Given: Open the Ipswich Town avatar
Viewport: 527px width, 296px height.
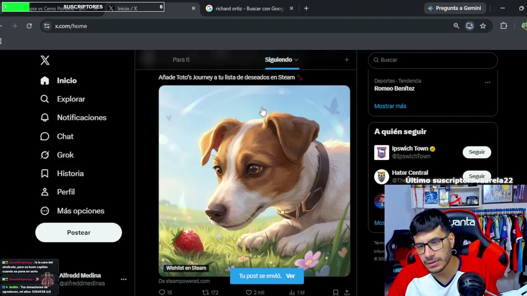Looking at the screenshot, I should [x=381, y=153].
